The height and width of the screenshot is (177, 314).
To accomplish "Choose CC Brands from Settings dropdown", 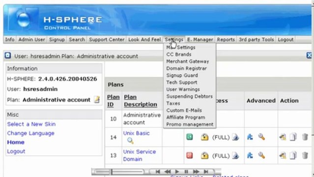I will click(x=179, y=54).
